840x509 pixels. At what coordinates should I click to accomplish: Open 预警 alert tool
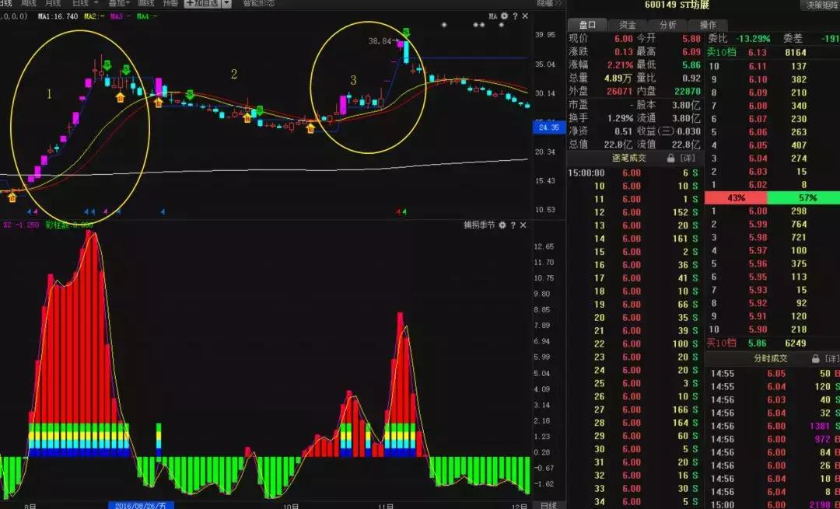(171, 3)
